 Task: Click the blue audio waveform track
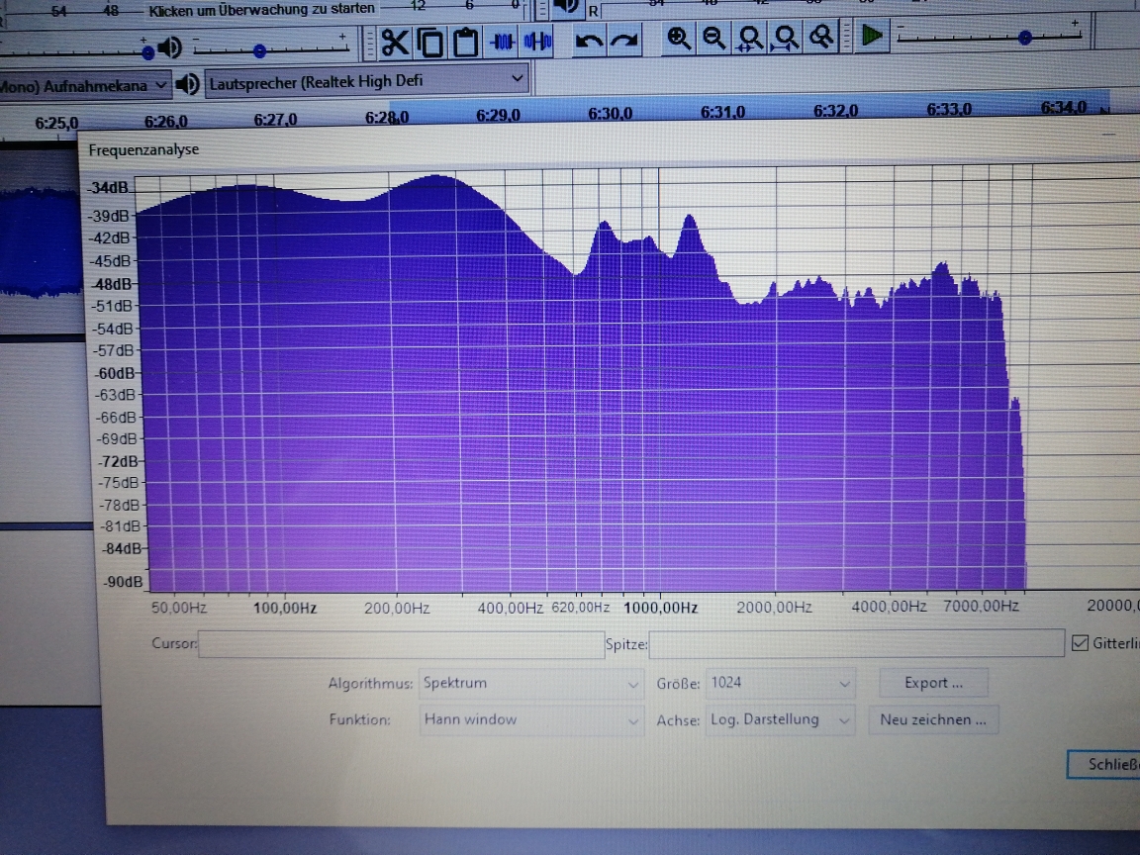41,243
